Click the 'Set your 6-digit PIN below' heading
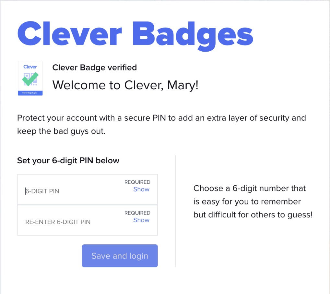The height and width of the screenshot is (294, 330). [x=68, y=160]
